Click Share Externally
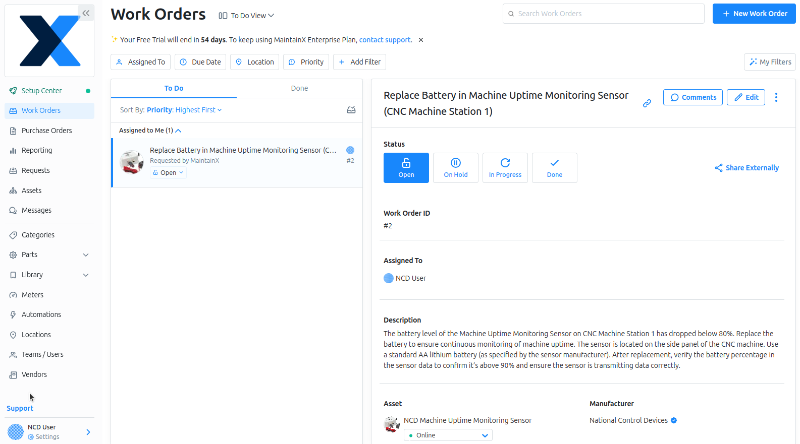The height and width of the screenshot is (444, 800). (746, 168)
